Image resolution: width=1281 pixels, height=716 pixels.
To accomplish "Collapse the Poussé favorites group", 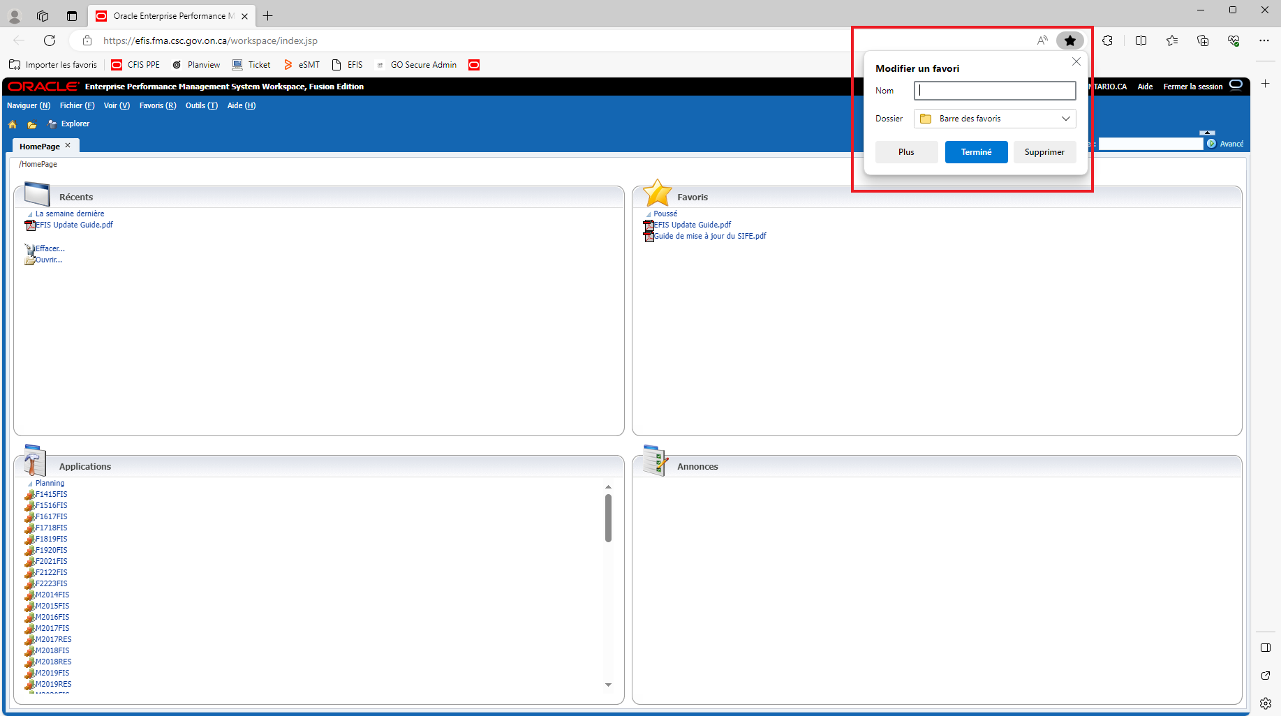I will (x=649, y=214).
